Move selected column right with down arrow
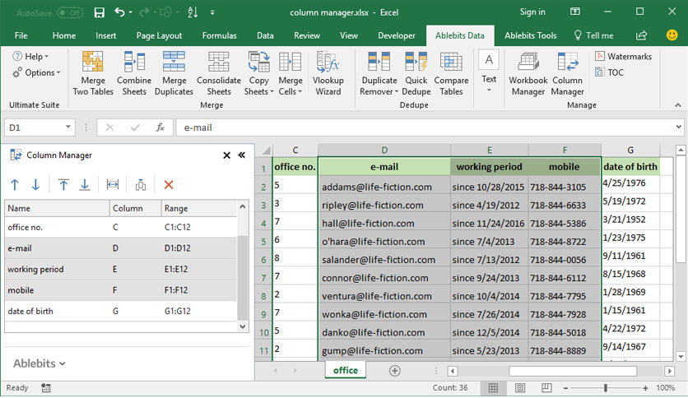Viewport: 688px width, 398px height. click(35, 185)
